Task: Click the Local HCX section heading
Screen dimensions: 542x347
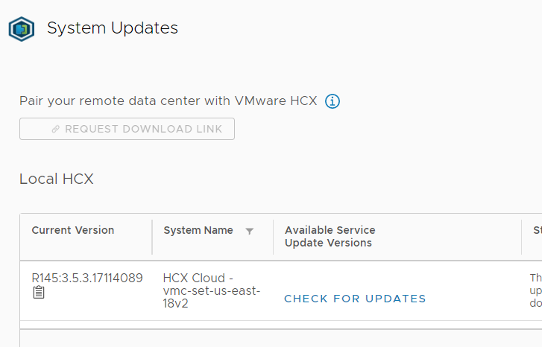Action: (x=57, y=179)
